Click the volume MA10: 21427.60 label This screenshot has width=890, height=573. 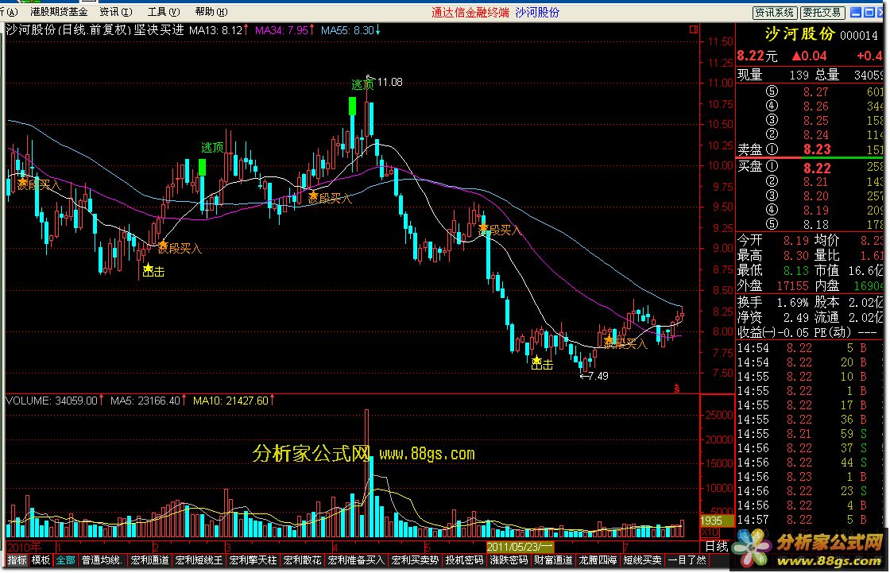click(x=230, y=401)
